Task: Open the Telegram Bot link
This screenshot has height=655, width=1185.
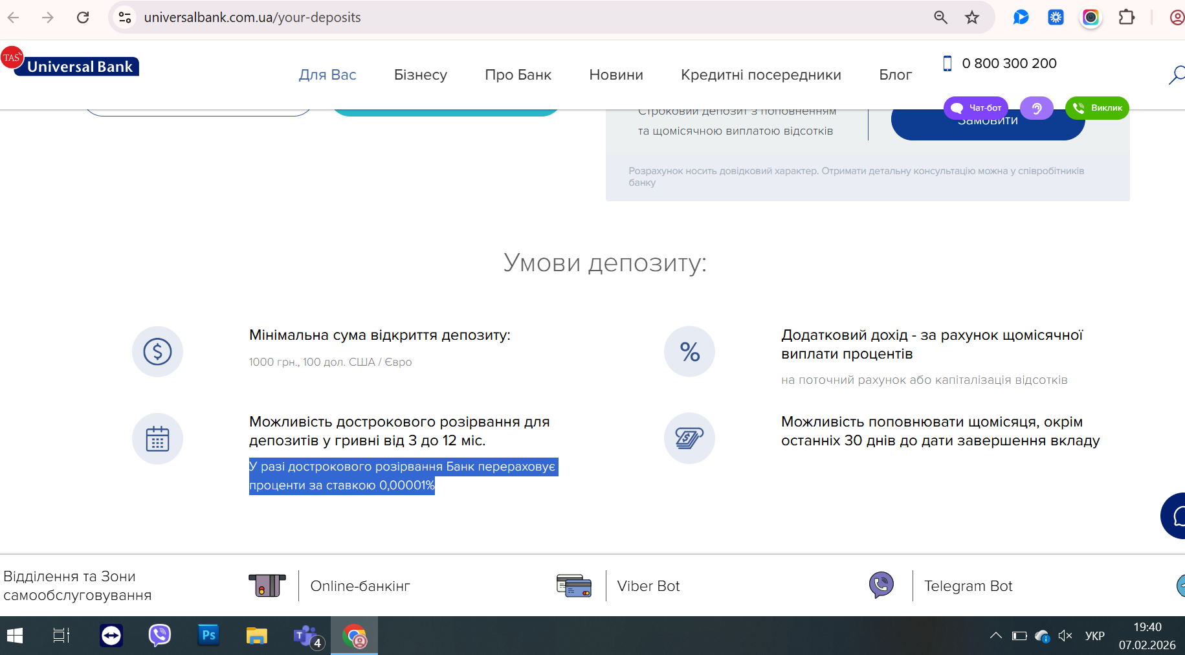Action: (968, 586)
